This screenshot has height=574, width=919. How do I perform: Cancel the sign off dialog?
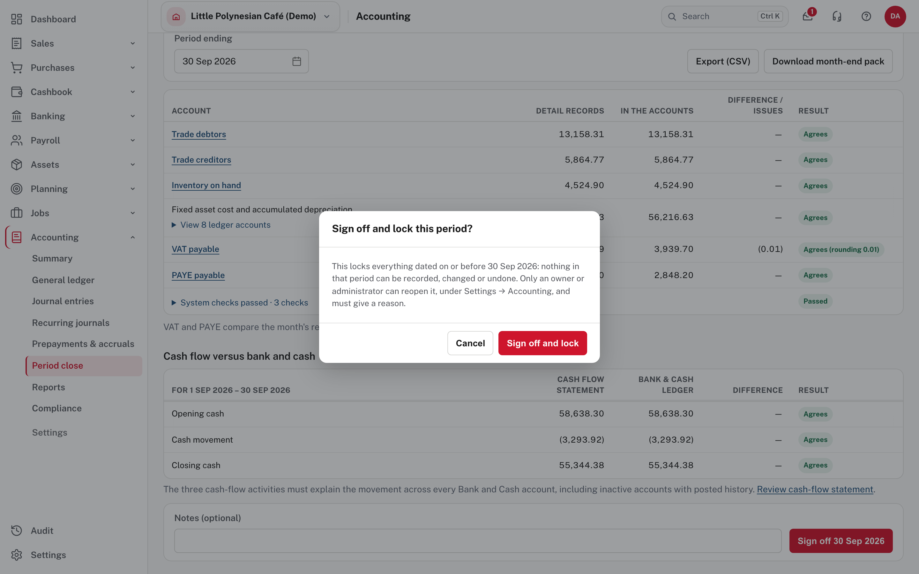pyautogui.click(x=470, y=343)
